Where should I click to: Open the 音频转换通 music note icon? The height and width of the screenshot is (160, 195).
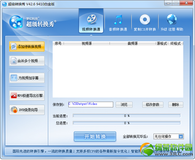(x=118, y=19)
